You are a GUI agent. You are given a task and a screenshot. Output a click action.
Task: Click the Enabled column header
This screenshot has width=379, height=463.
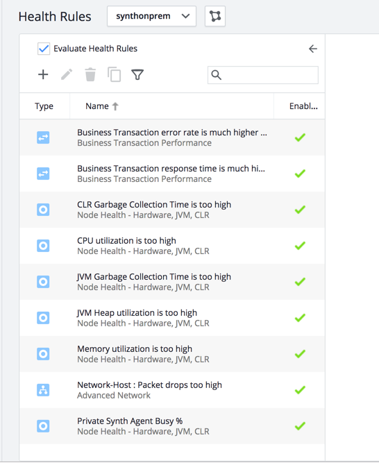point(303,106)
